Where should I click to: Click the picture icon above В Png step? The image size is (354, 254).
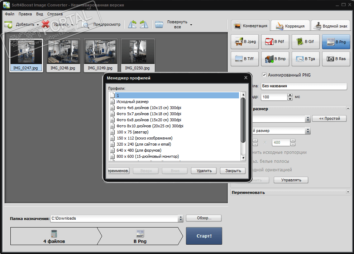point(140,234)
